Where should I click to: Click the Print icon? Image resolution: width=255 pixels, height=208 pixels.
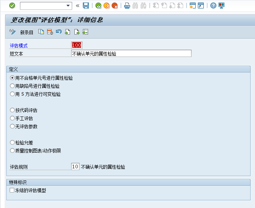click(127, 6)
